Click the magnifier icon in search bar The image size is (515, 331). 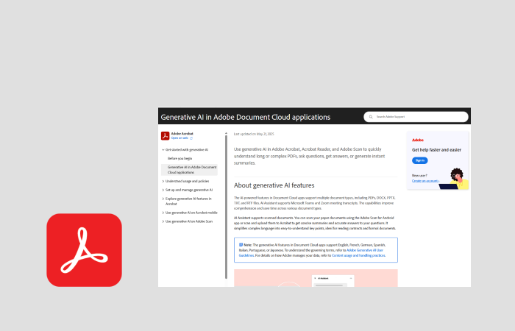pos(371,117)
